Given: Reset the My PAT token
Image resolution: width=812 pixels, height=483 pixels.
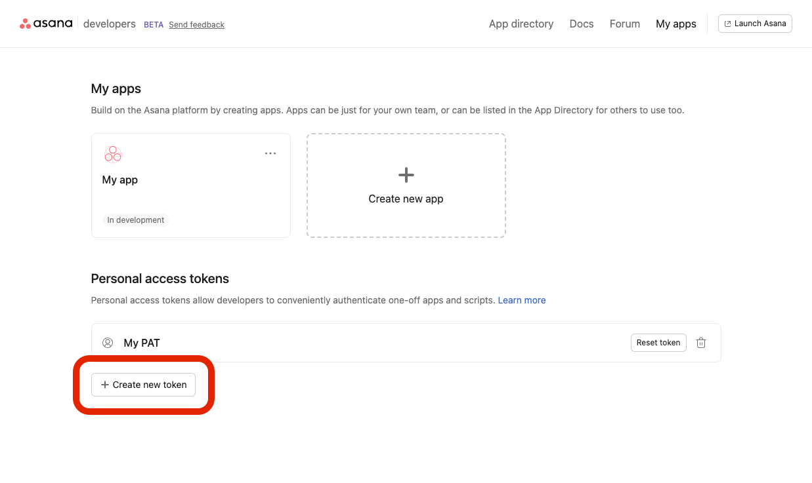Looking at the screenshot, I should pyautogui.click(x=658, y=343).
